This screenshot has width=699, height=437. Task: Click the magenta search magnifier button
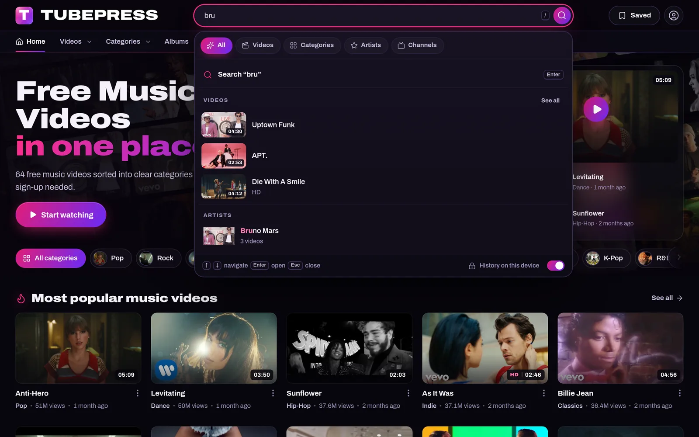(x=562, y=15)
